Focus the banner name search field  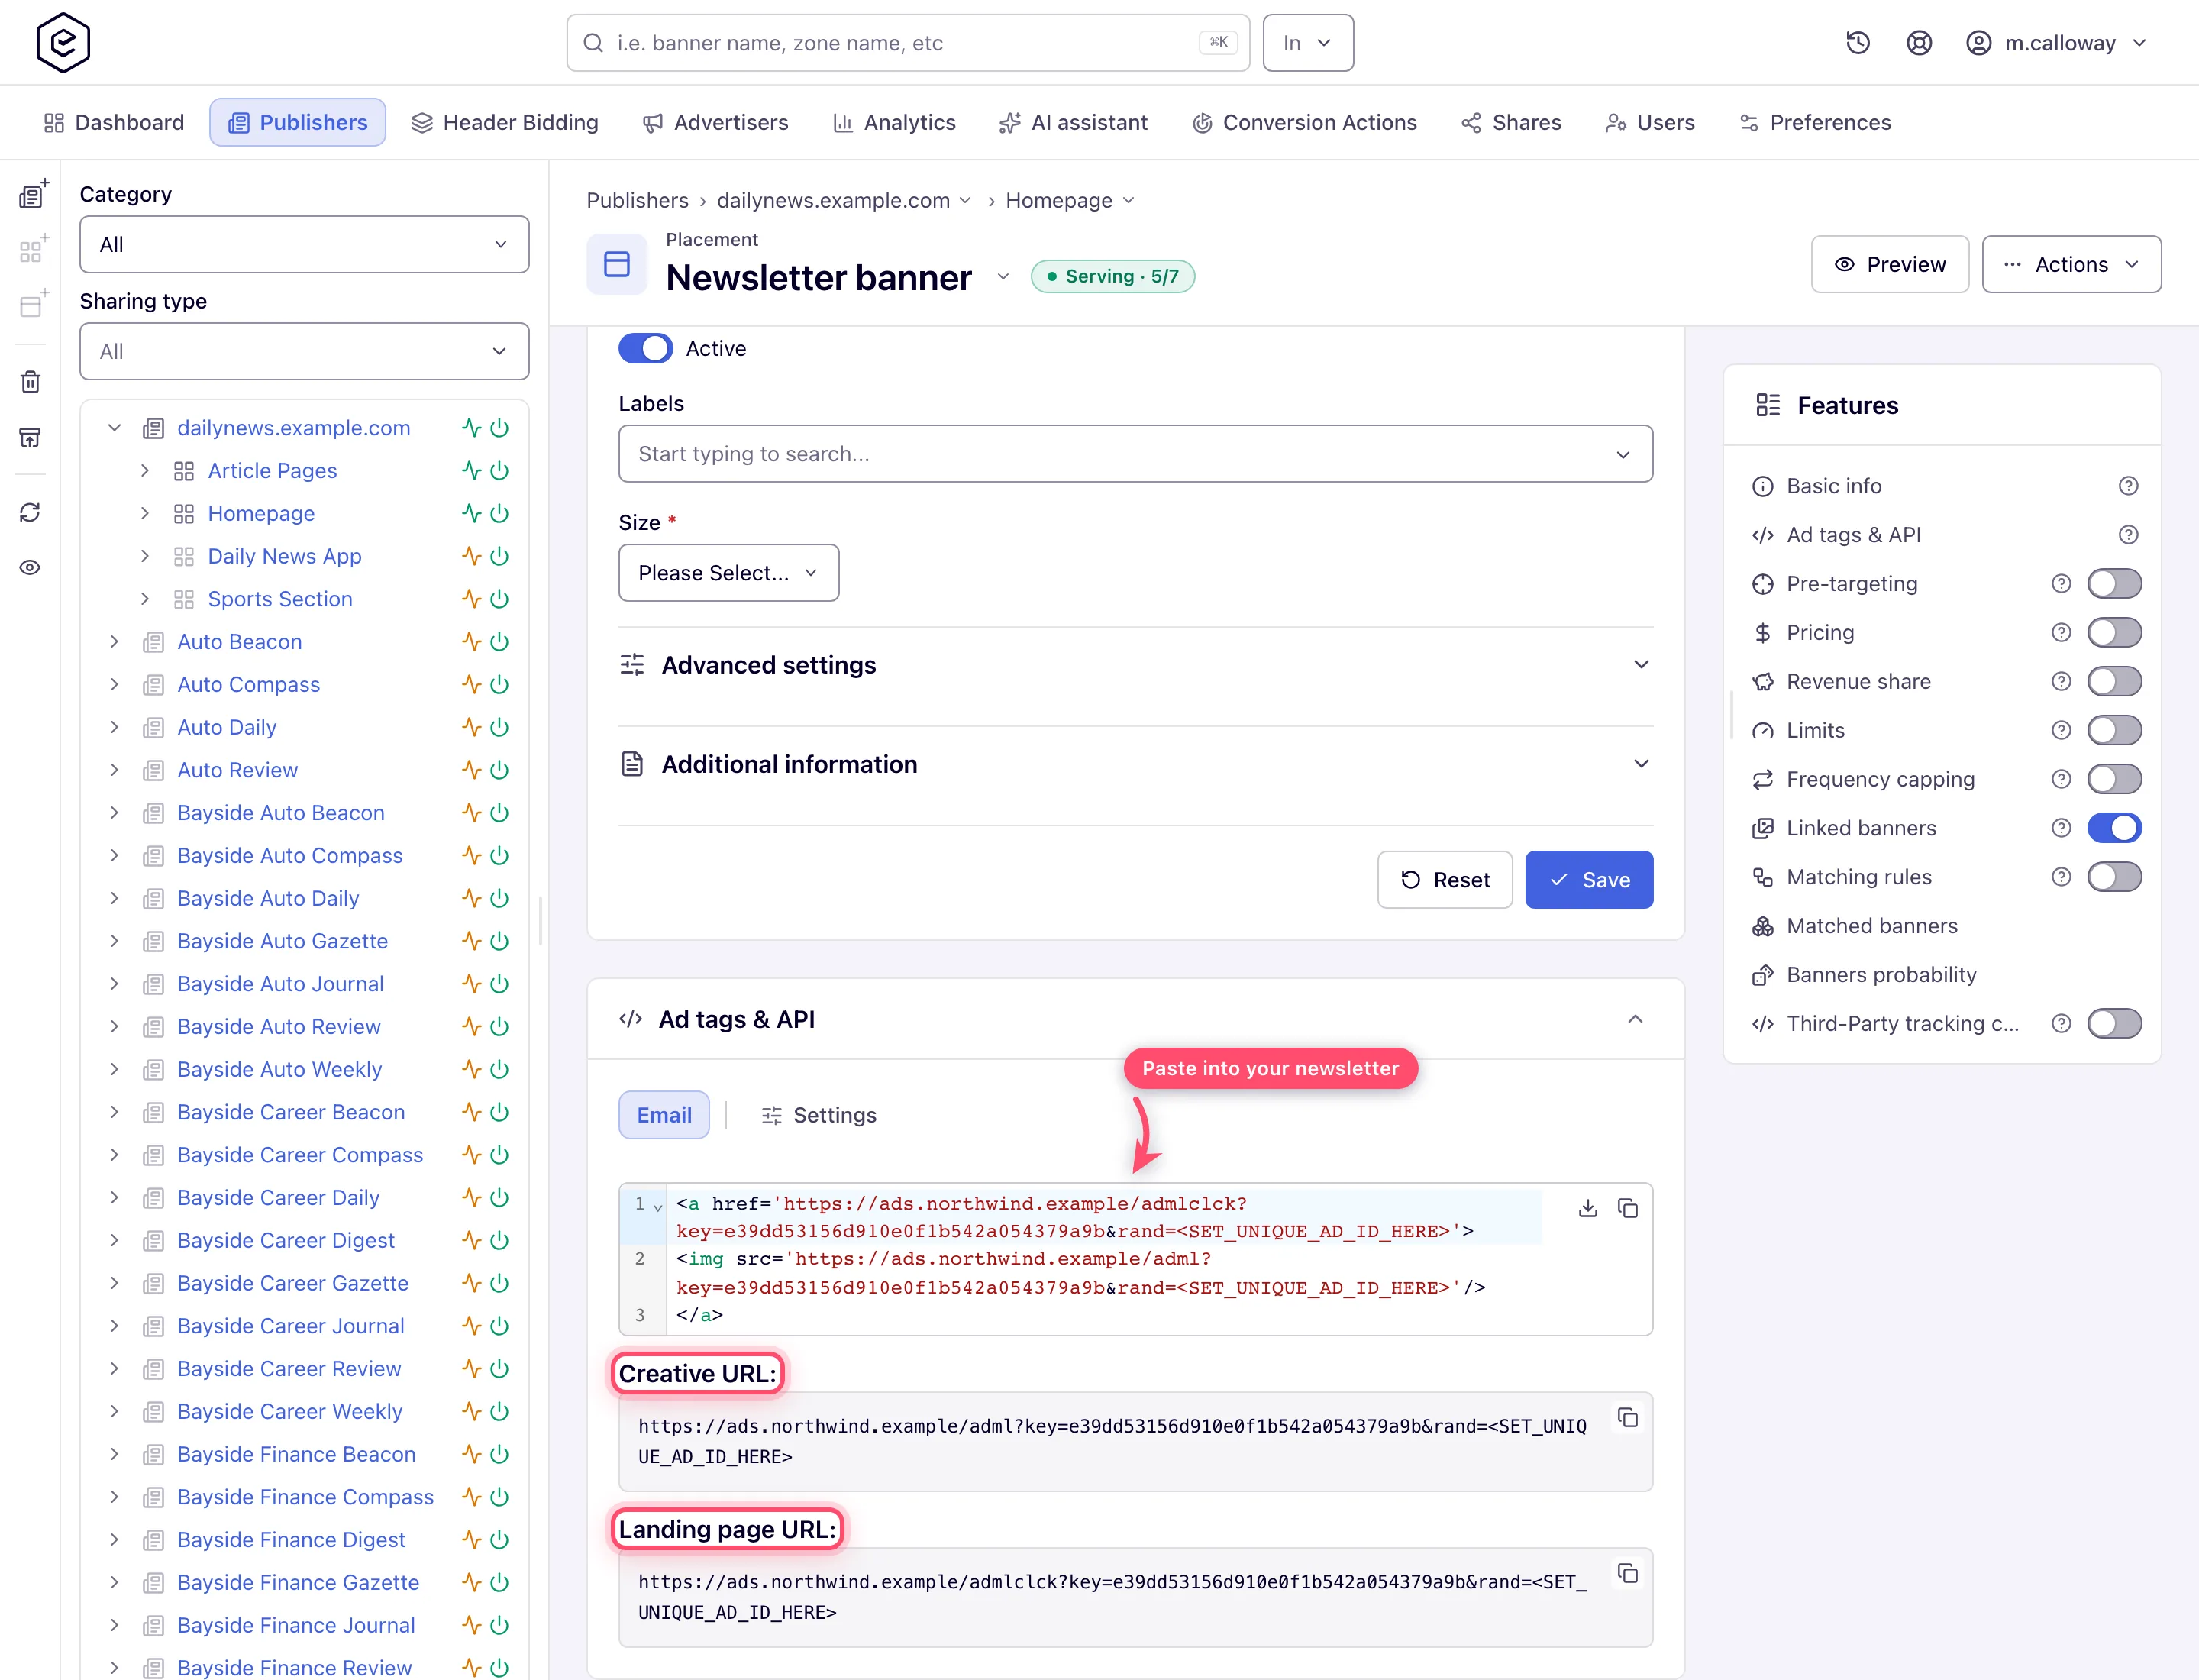907,43
